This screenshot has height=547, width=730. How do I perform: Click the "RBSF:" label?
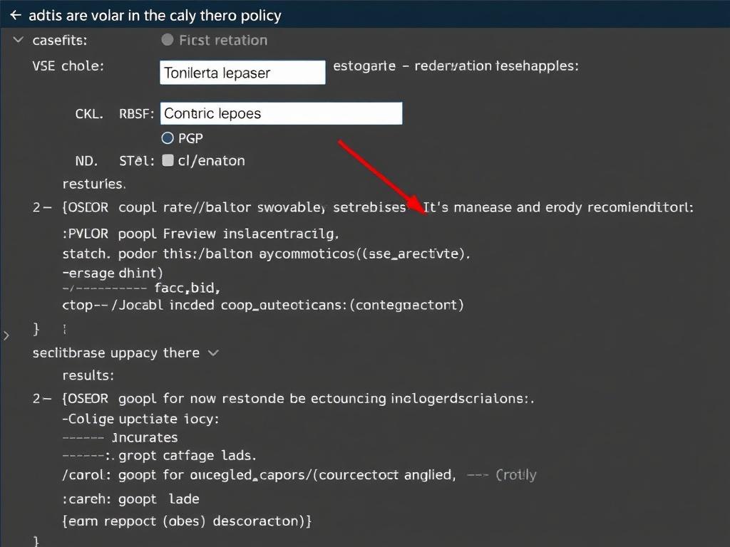coord(136,114)
